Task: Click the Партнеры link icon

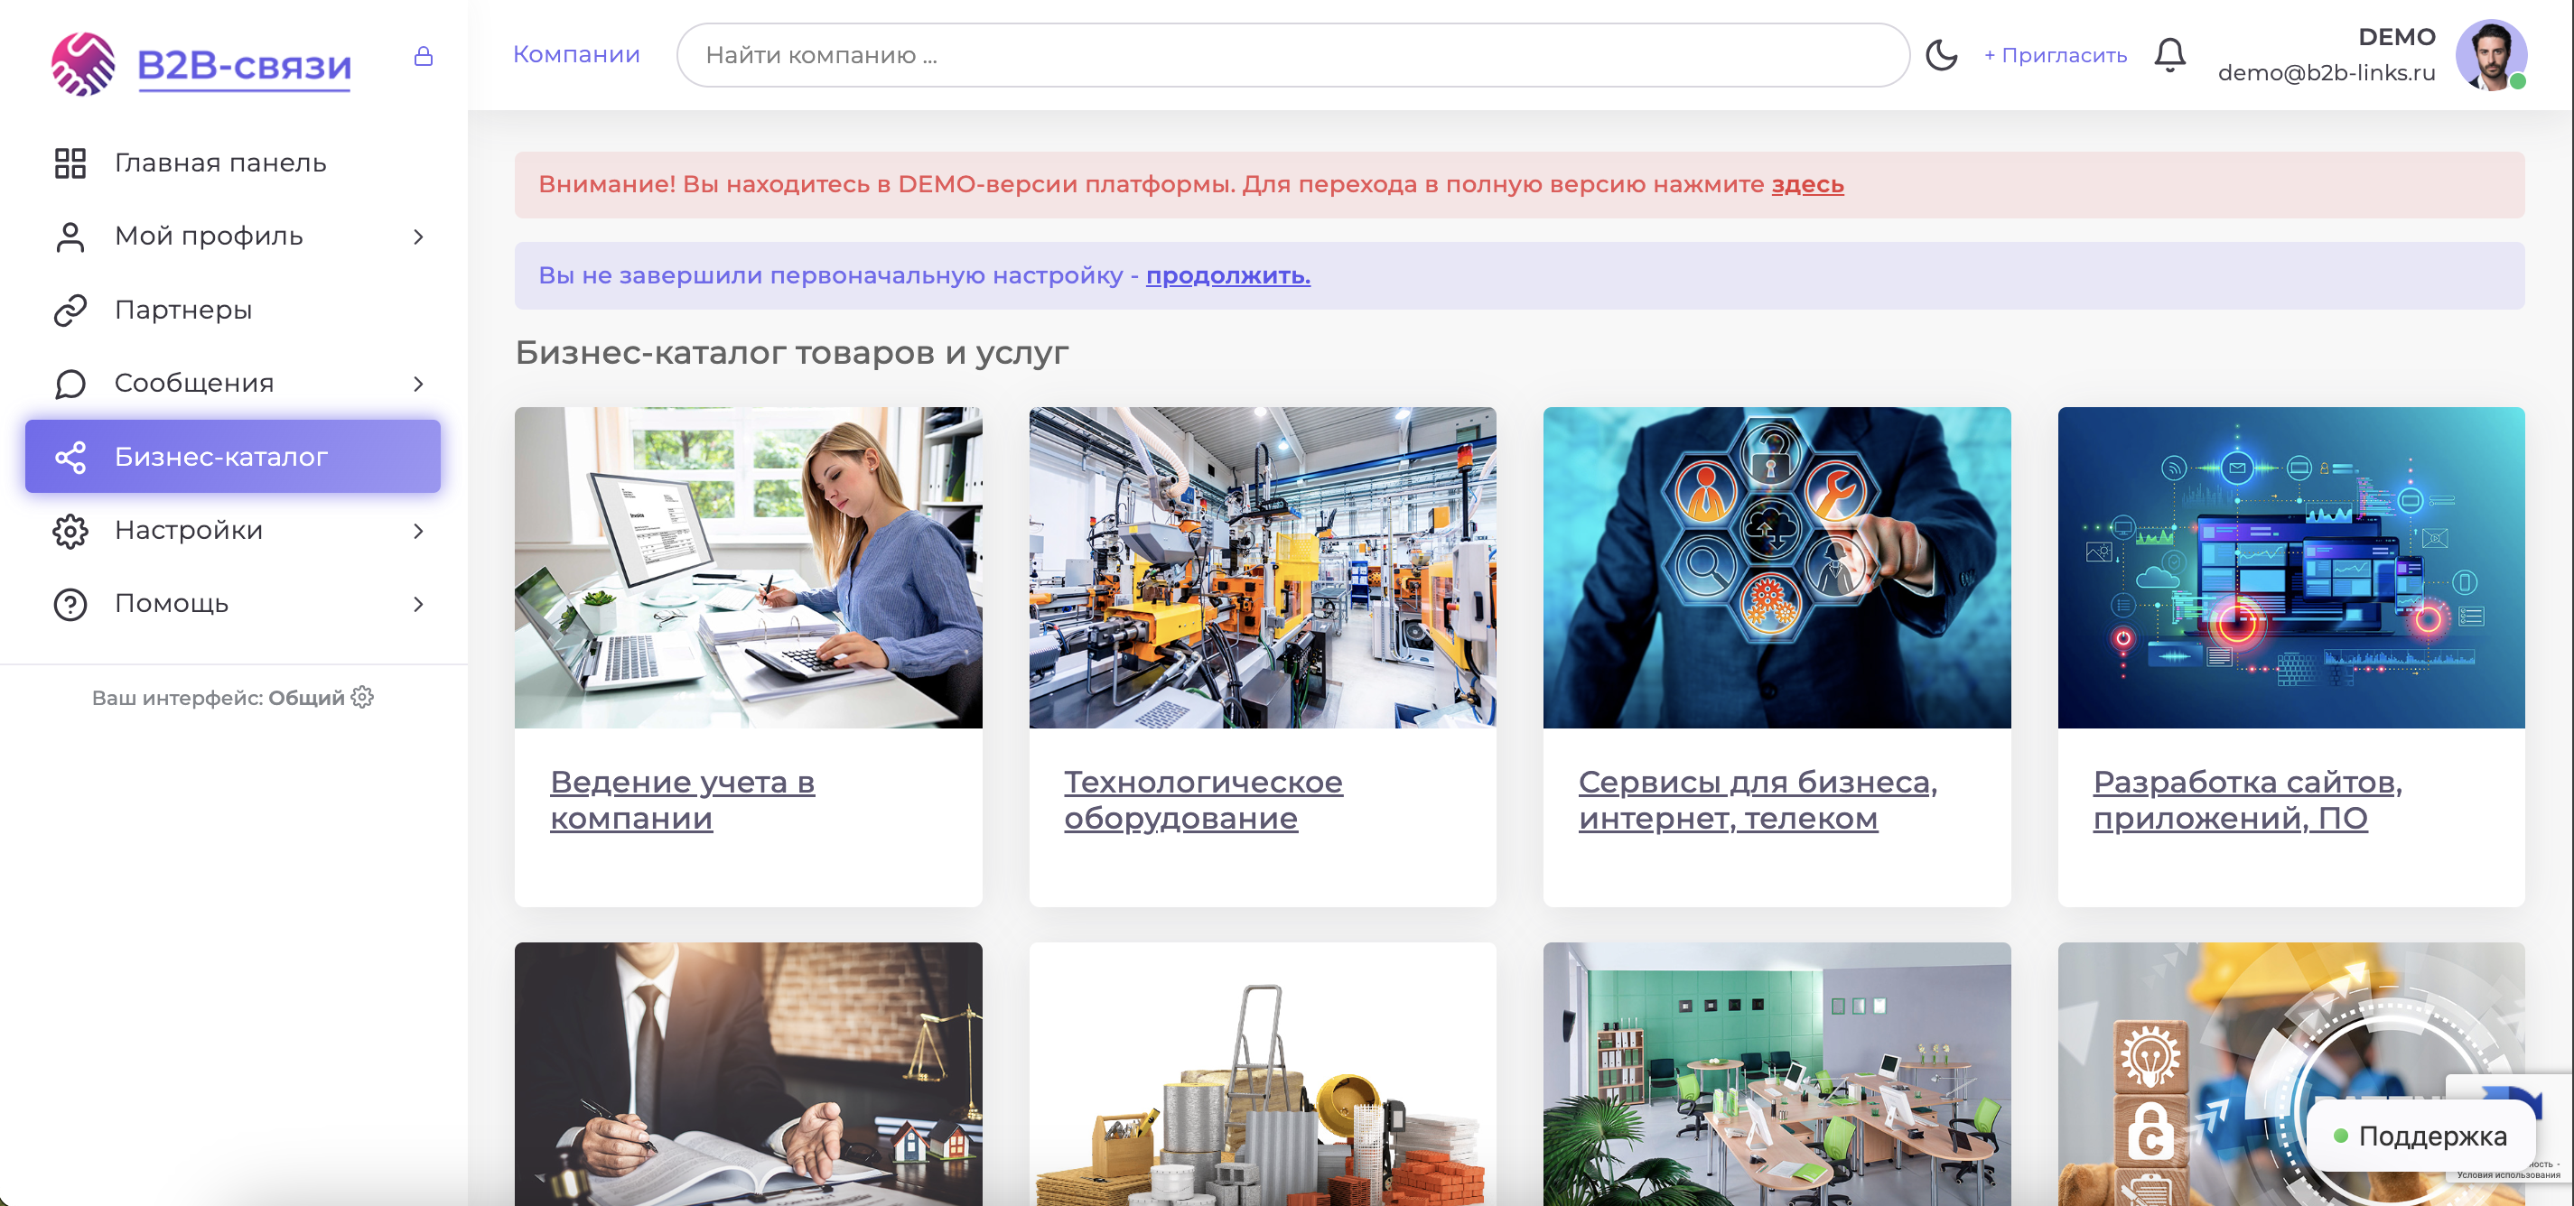Action: (x=70, y=310)
